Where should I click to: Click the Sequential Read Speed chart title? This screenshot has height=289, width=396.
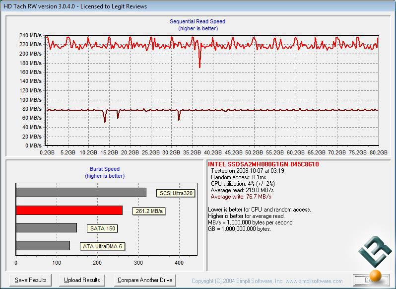coord(198,21)
